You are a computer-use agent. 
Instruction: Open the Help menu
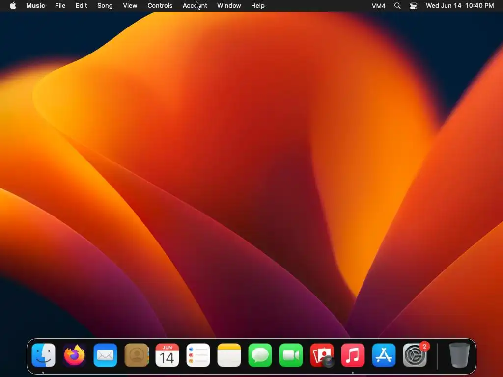click(x=257, y=6)
